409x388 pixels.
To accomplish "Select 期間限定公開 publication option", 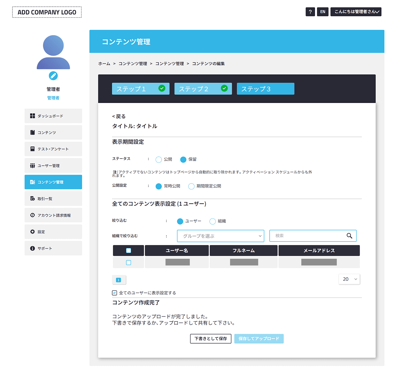I will click(x=191, y=186).
